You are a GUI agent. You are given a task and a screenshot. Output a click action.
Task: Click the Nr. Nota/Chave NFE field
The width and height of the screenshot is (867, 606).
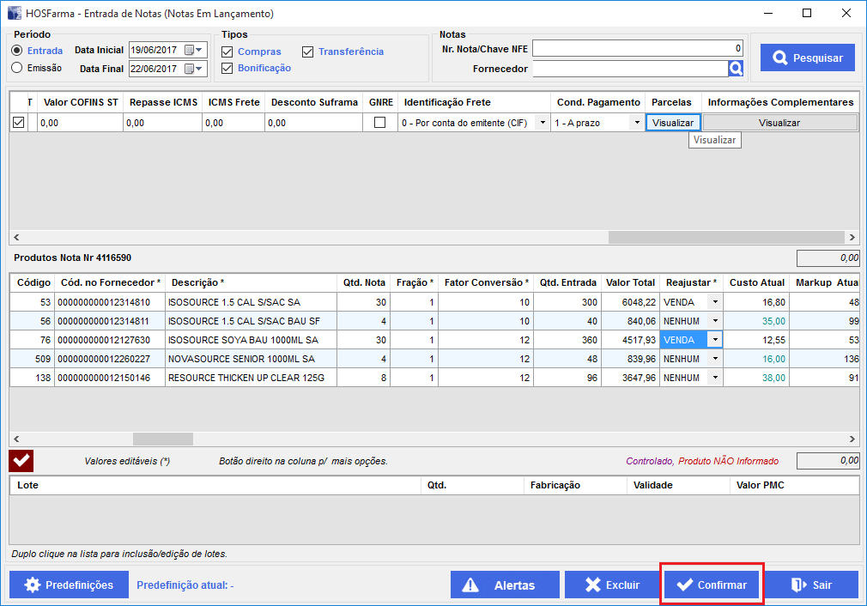click(638, 49)
